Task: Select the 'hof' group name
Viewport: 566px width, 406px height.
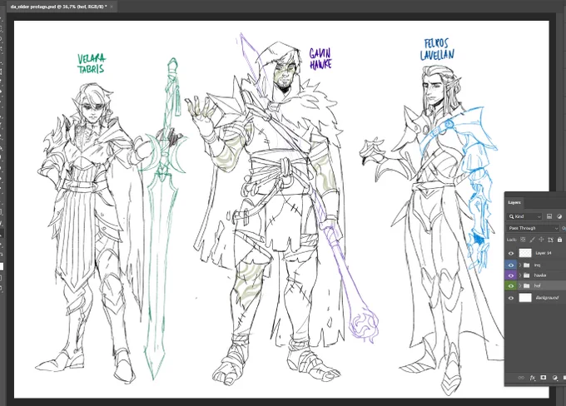Action: coord(537,286)
